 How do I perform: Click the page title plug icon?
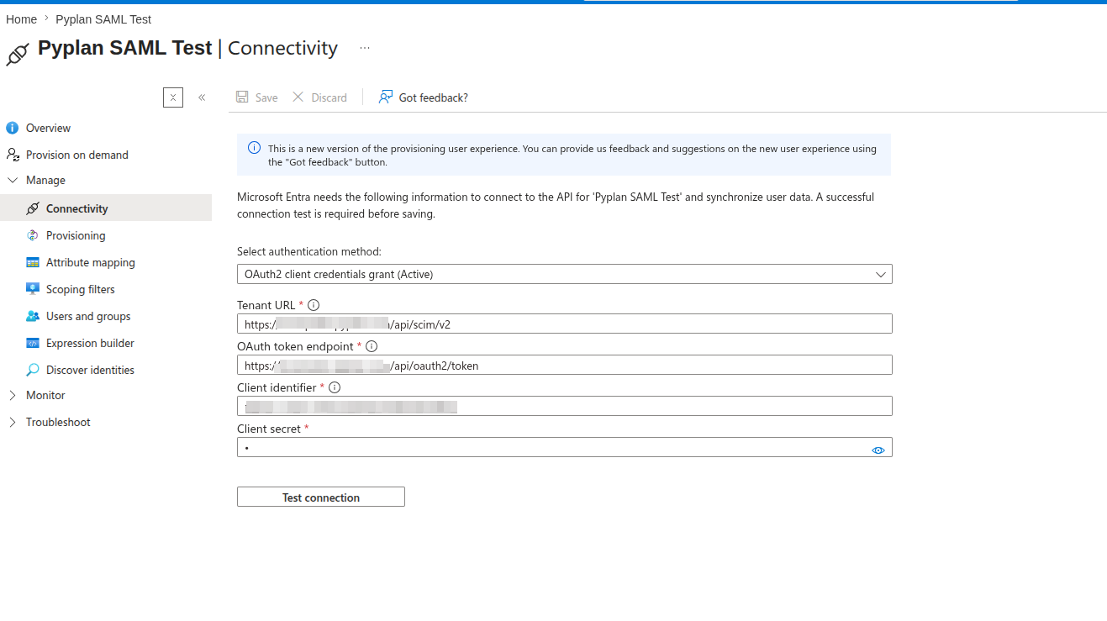click(18, 53)
